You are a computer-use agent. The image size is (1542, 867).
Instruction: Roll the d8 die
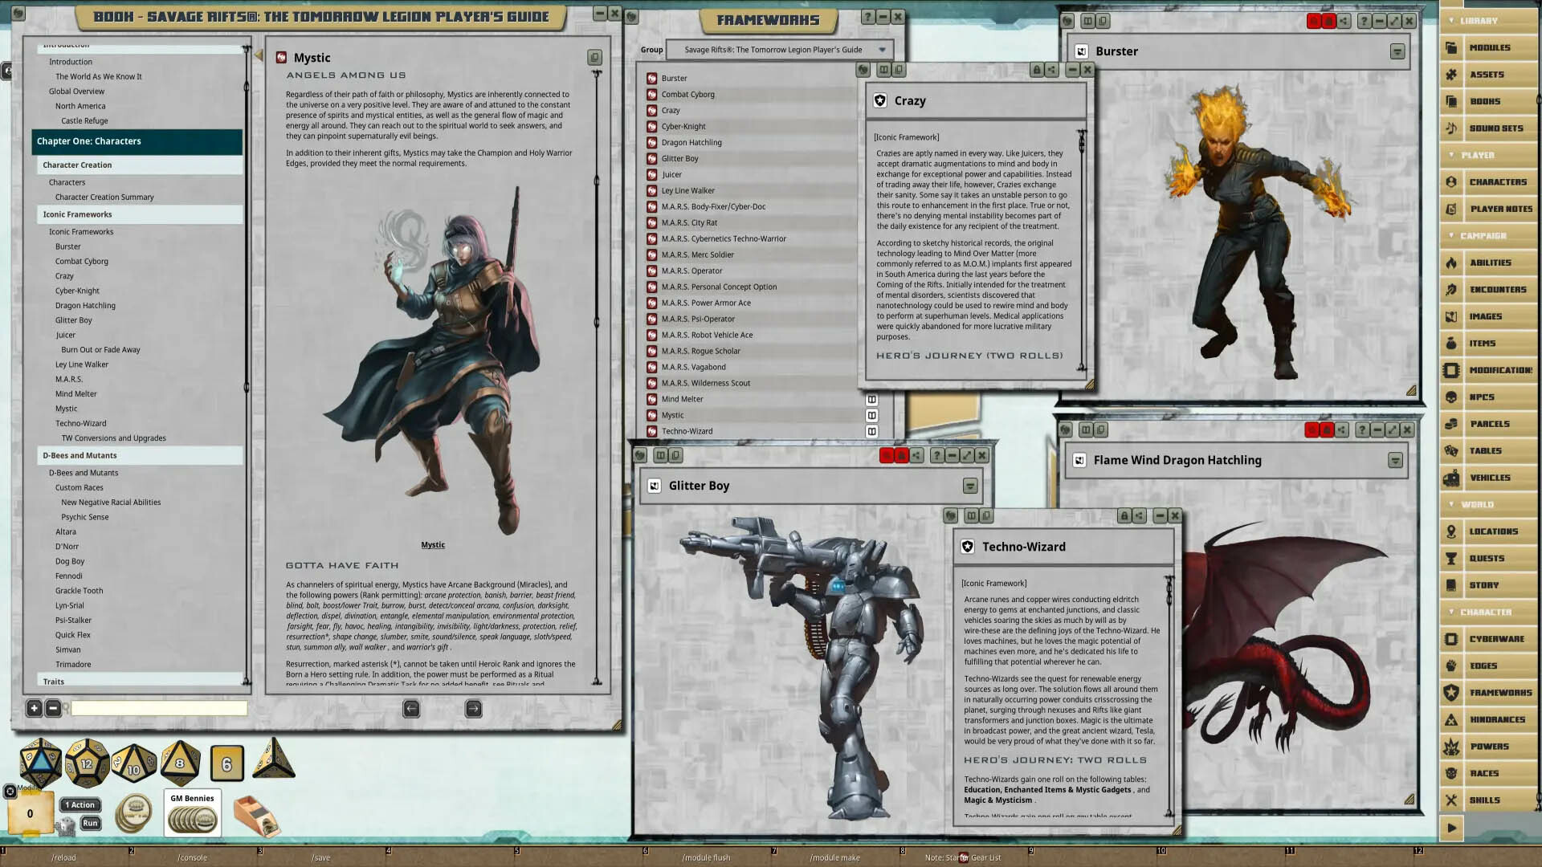click(x=180, y=763)
